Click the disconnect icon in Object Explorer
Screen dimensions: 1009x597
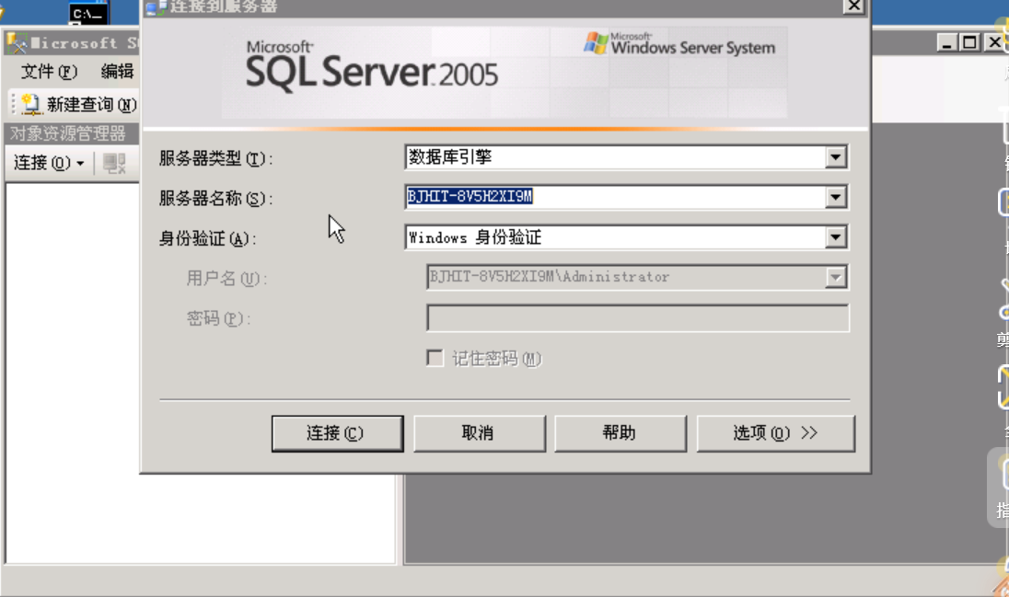[114, 163]
